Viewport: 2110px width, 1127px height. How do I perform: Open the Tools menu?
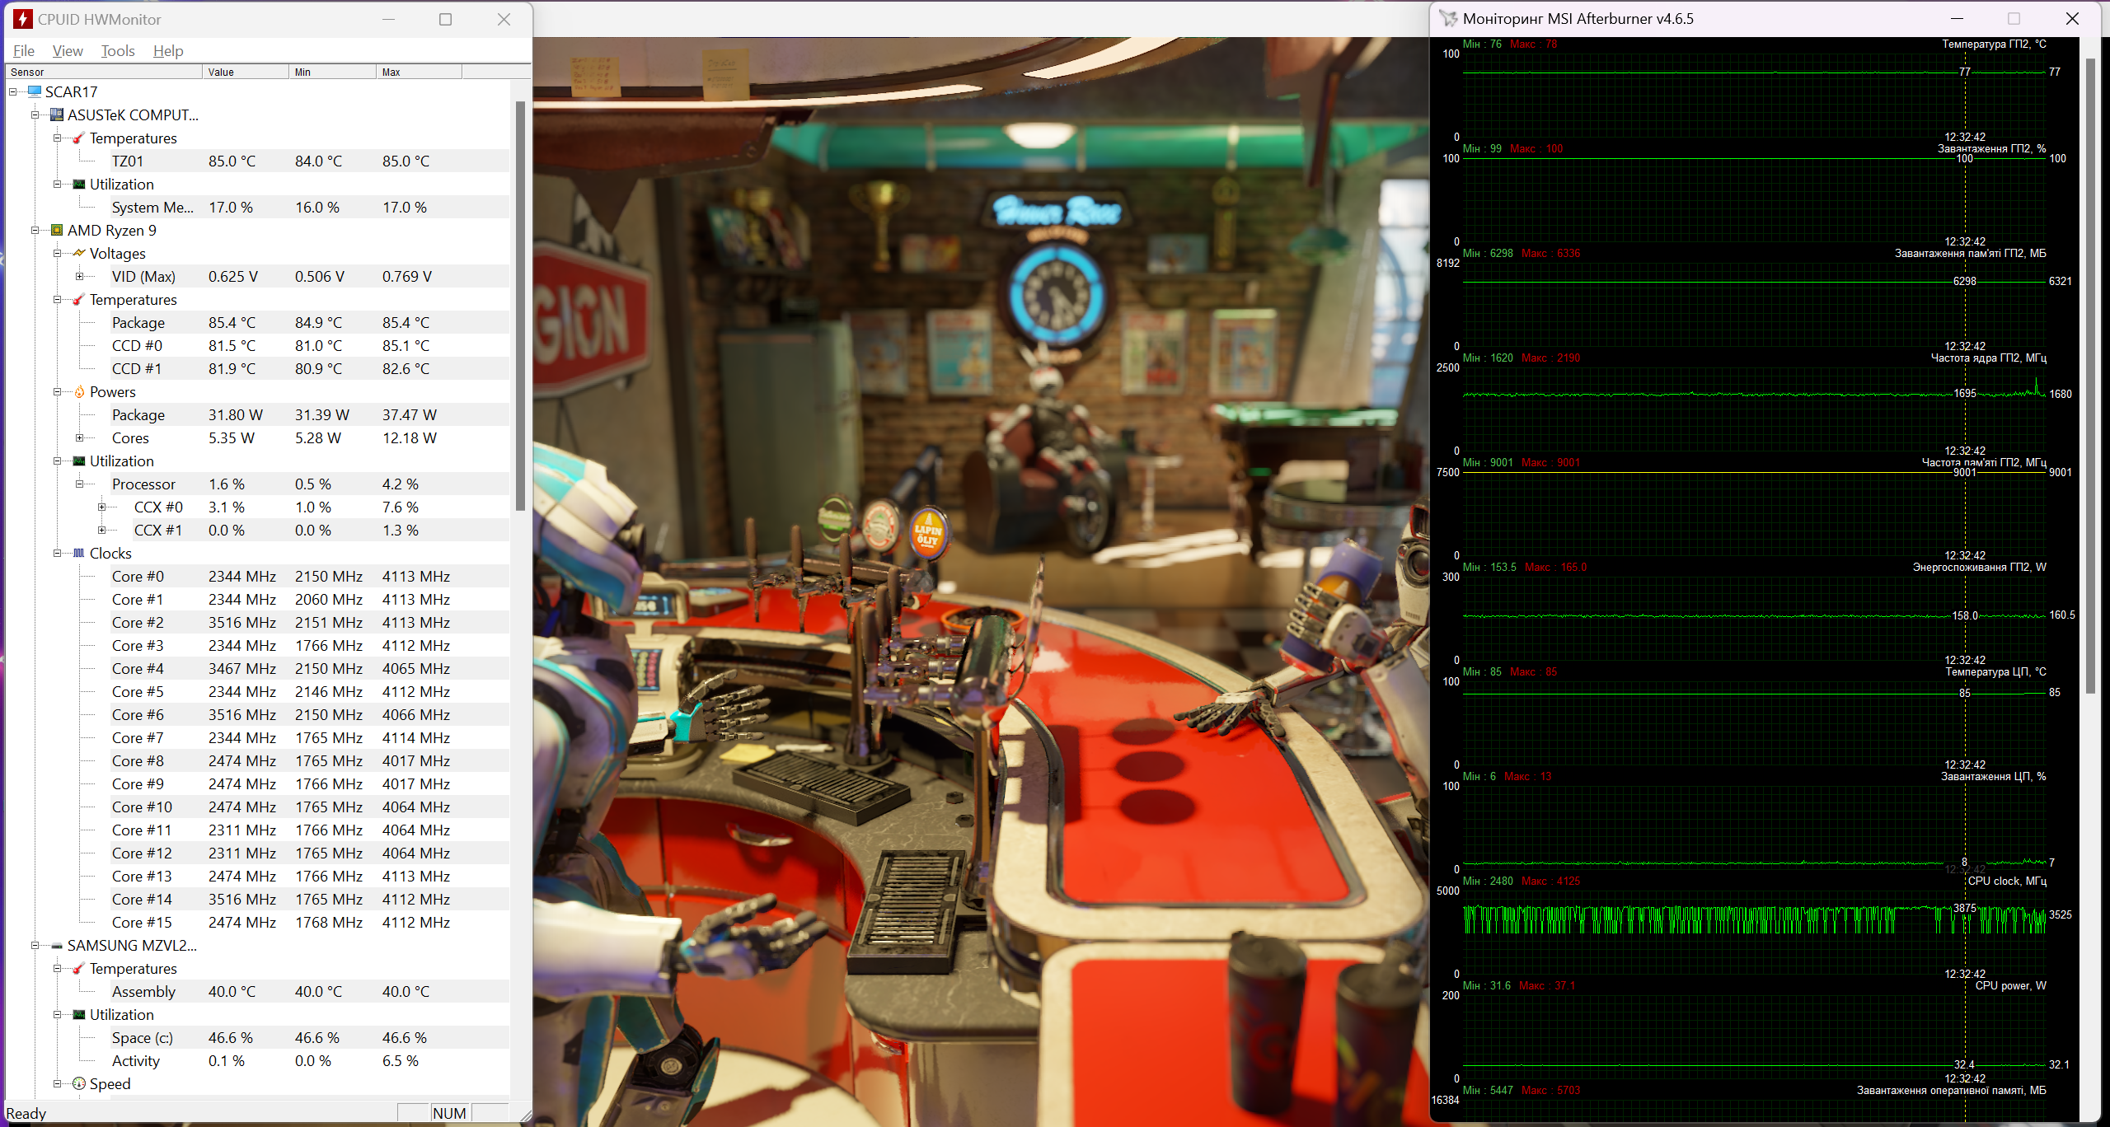click(118, 51)
